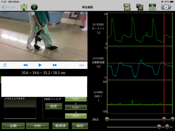The image size is (175, 131).
Task: Tap the wireless sensor antenna icon
Action: point(24,7)
